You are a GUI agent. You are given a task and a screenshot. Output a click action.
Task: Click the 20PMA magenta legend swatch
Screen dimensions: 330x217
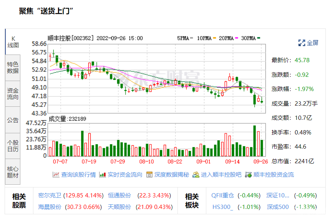pyautogui.click(x=237, y=38)
